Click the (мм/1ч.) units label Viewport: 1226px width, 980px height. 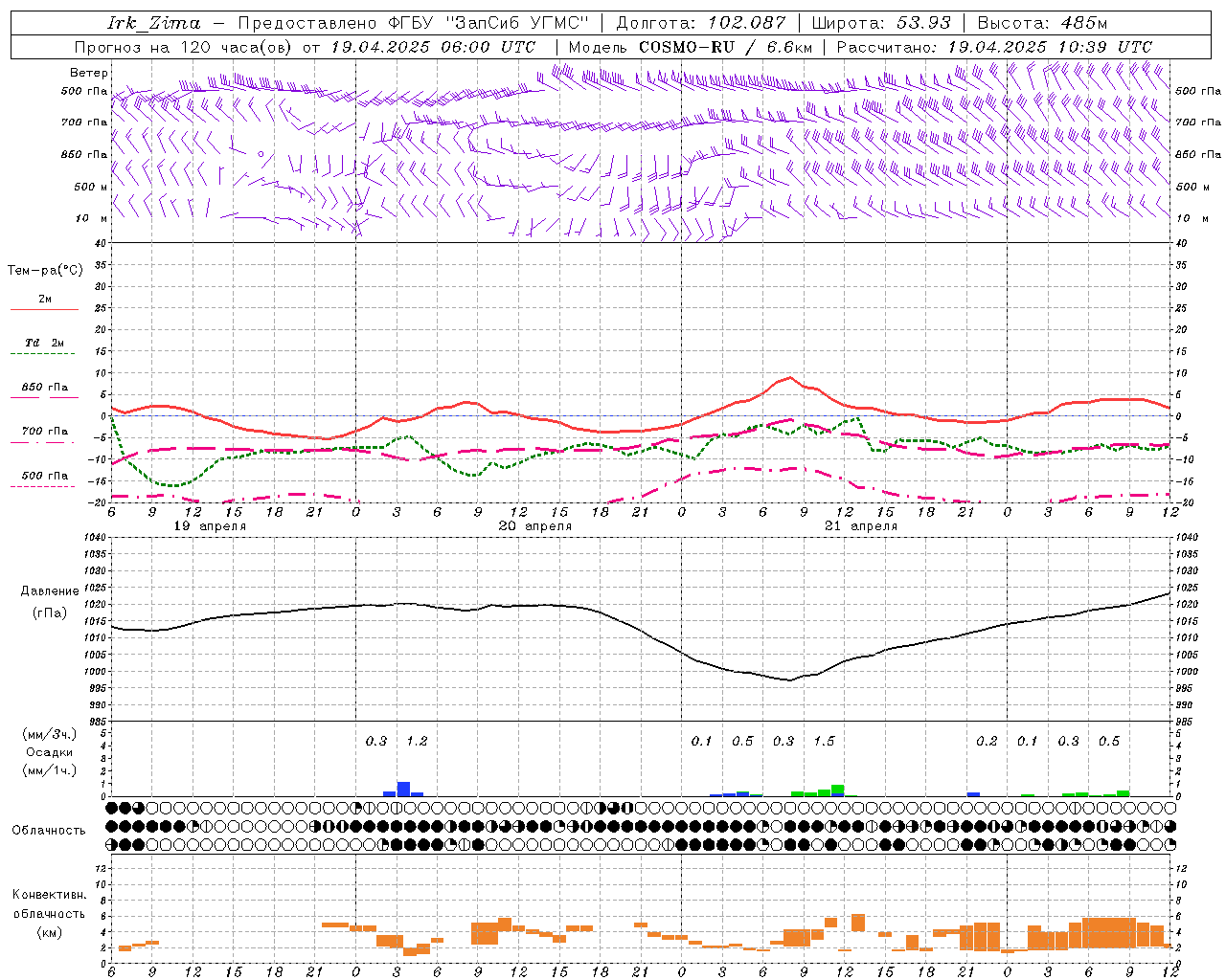click(x=50, y=769)
